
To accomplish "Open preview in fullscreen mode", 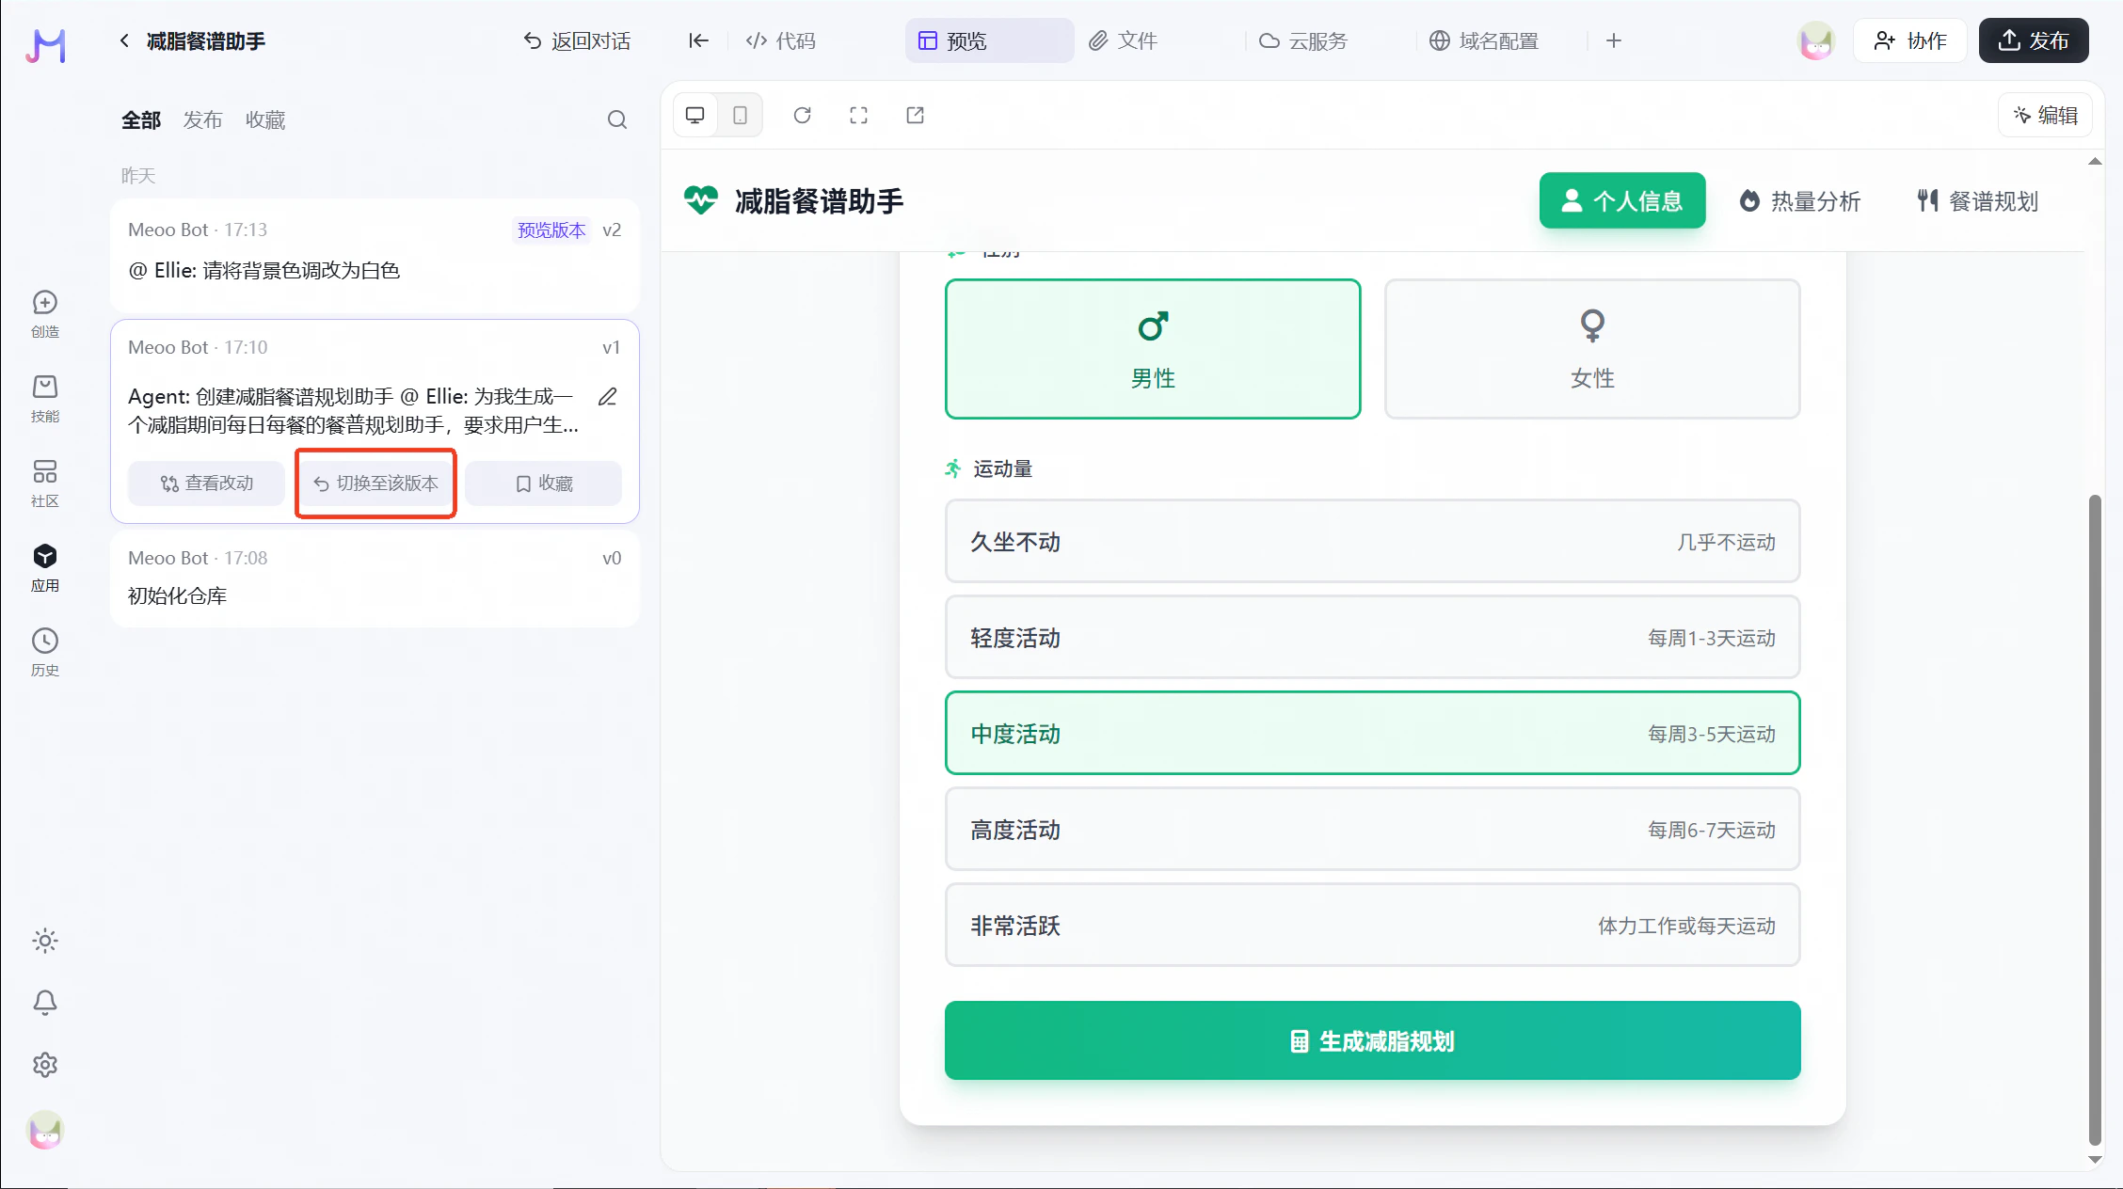I will tap(858, 115).
